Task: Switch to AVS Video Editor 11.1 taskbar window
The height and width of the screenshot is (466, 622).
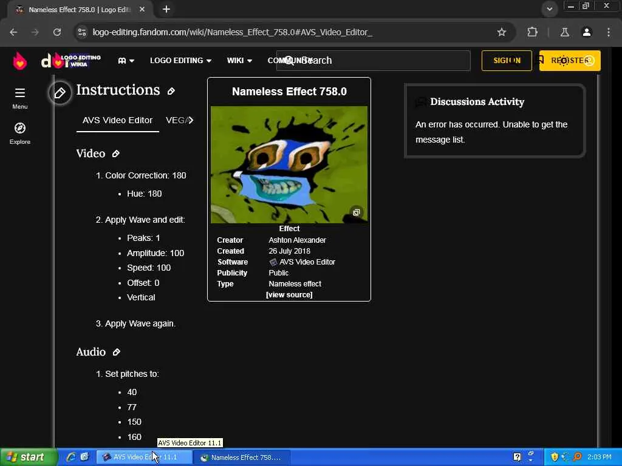Action: coord(145,458)
